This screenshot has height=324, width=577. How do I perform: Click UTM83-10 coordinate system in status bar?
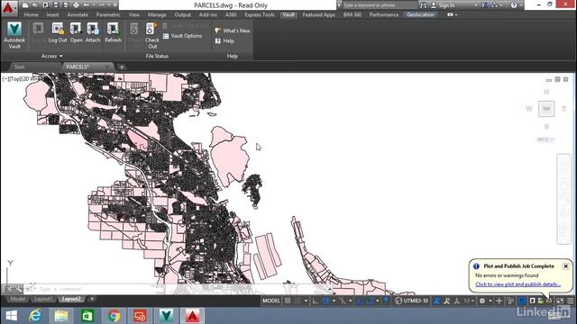click(412, 301)
